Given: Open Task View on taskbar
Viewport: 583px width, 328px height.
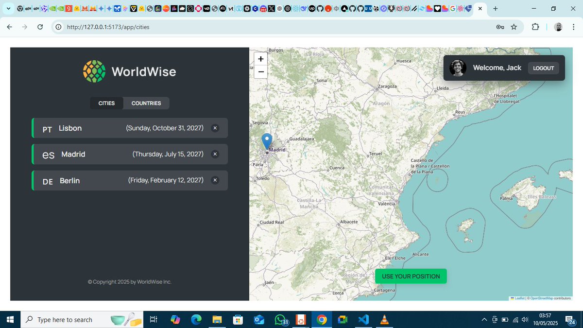Looking at the screenshot, I should pos(154,319).
